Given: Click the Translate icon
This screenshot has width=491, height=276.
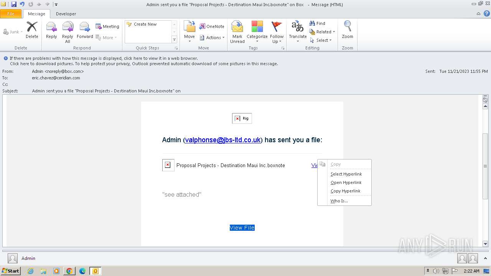Looking at the screenshot, I should pyautogui.click(x=298, y=32).
